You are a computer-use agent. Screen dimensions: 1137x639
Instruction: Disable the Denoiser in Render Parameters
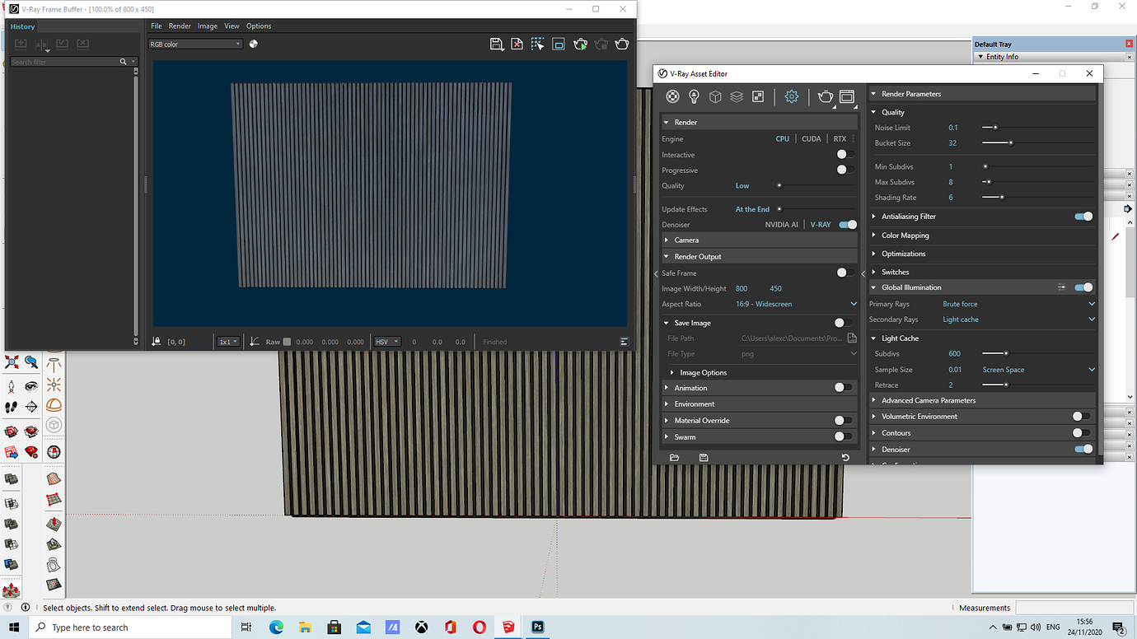1084,449
